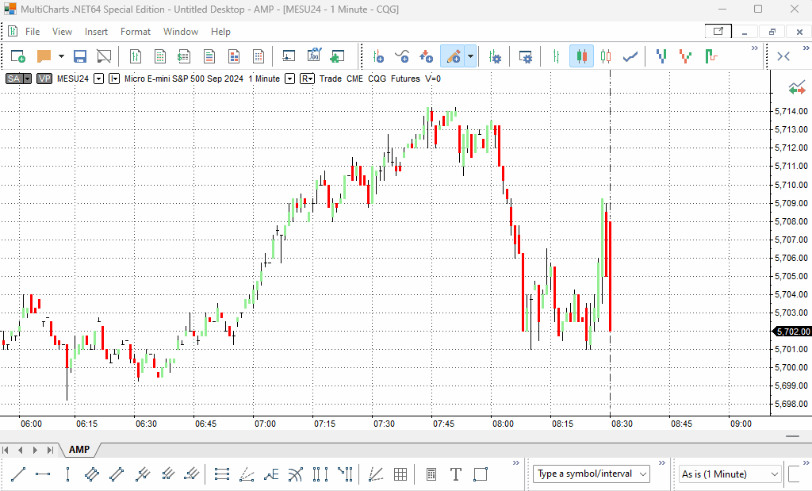This screenshot has height=491, width=812.
Task: Click the compress chart arrows icon
Action: pyautogui.click(x=783, y=56)
